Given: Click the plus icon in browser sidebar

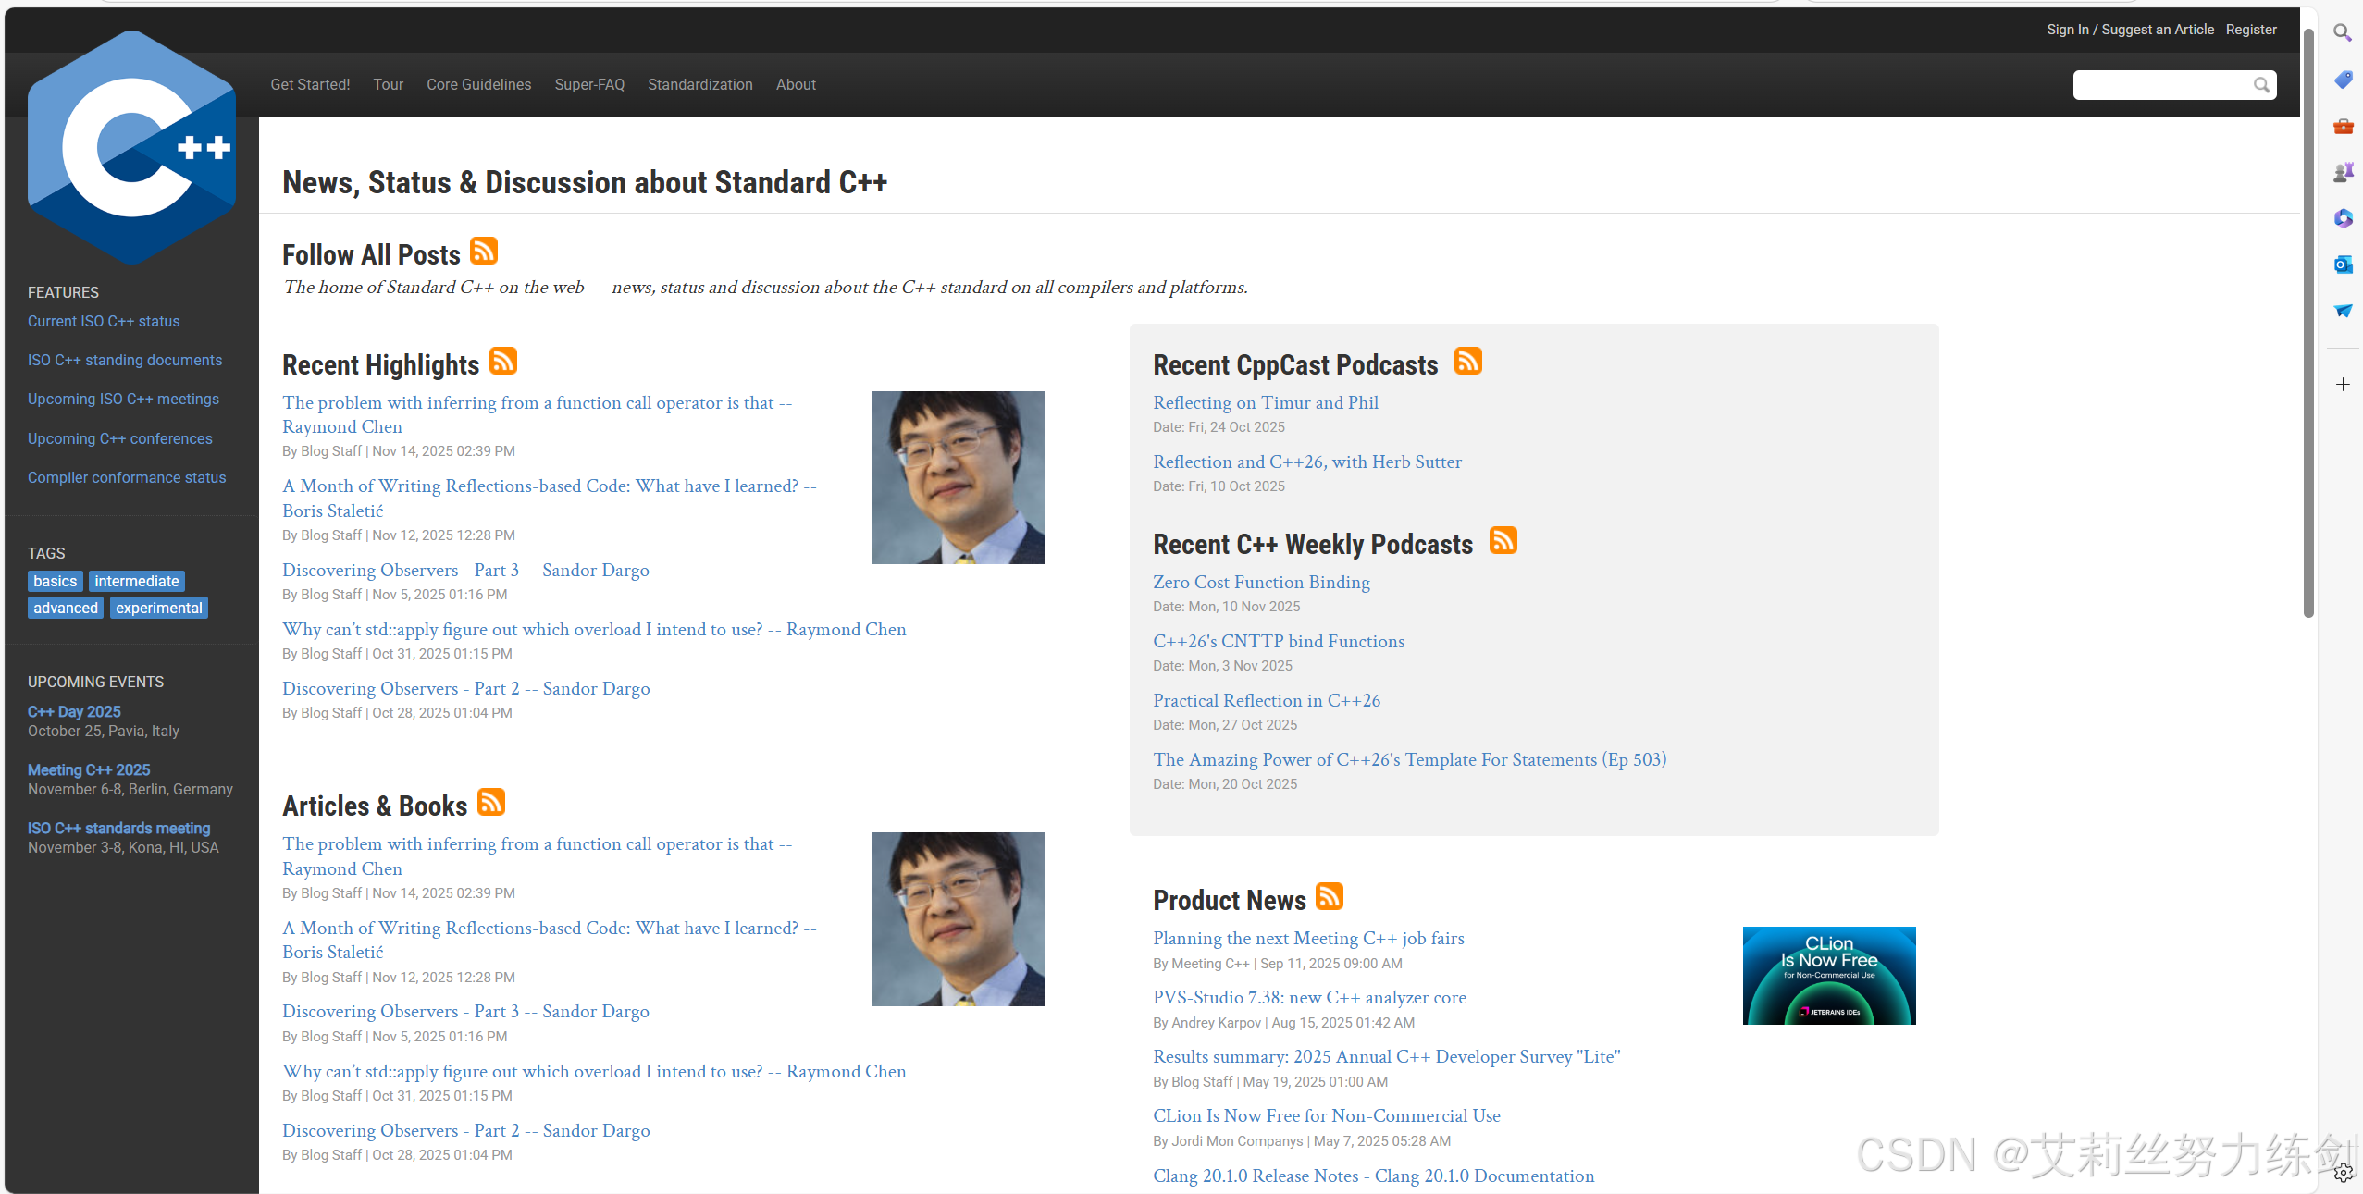Looking at the screenshot, I should pyautogui.click(x=2343, y=384).
